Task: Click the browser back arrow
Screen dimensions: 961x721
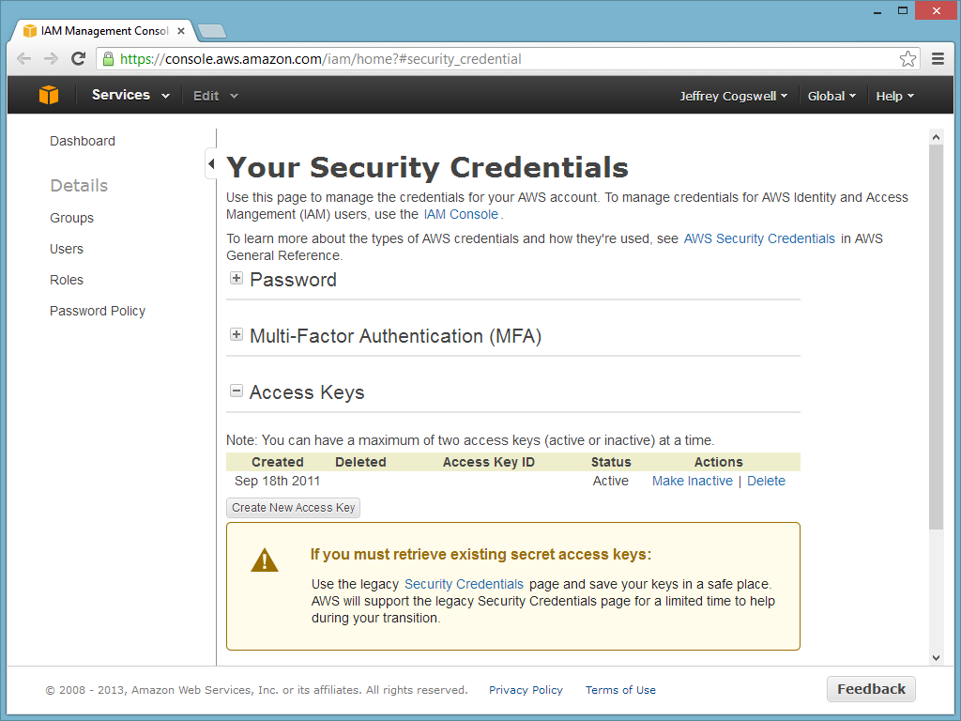Action: tap(24, 58)
